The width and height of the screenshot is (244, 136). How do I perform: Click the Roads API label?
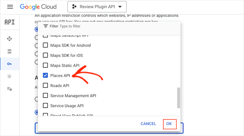coord(60,86)
